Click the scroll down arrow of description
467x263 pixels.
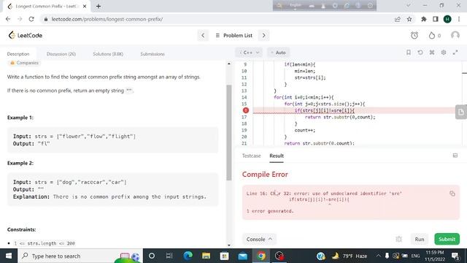(229, 245)
